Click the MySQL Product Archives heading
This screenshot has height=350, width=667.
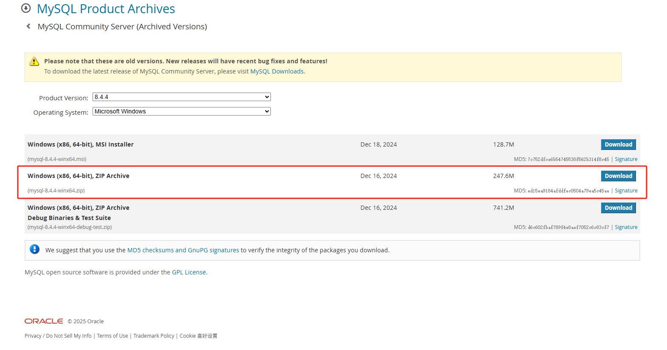[106, 8]
